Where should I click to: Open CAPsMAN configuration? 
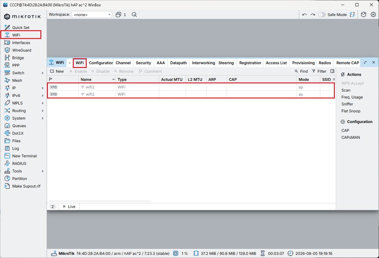[x=351, y=137]
